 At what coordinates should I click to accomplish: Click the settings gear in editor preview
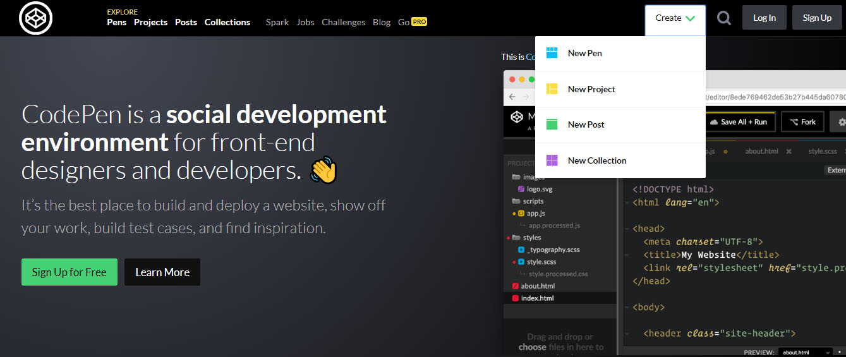coord(841,122)
